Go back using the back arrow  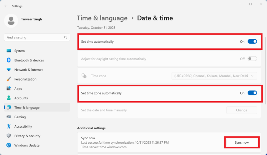click(6, 6)
